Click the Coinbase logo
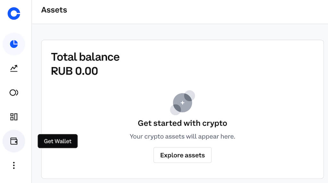 point(14,14)
